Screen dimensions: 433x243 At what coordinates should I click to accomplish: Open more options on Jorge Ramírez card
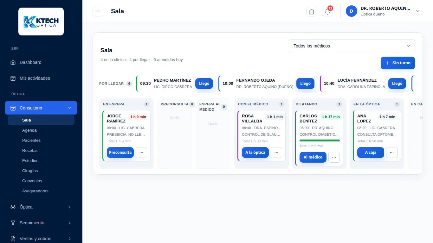coord(141,153)
